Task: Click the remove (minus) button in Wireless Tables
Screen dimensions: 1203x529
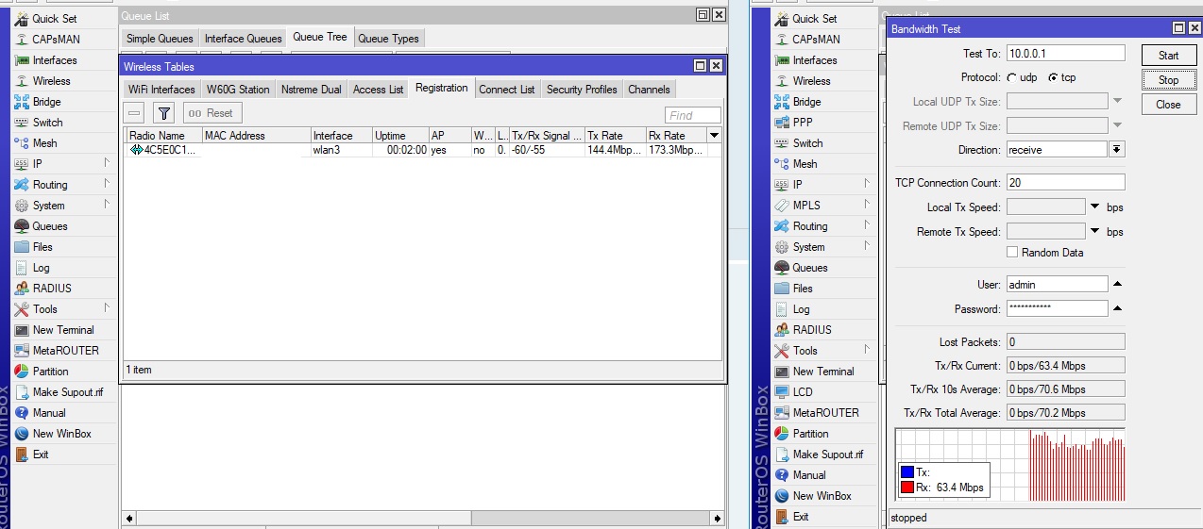Action: pyautogui.click(x=135, y=113)
